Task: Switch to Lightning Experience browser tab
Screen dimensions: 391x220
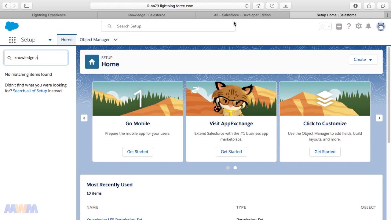Action: (x=49, y=15)
